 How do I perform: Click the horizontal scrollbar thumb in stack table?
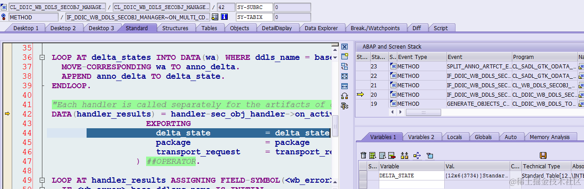(423, 112)
